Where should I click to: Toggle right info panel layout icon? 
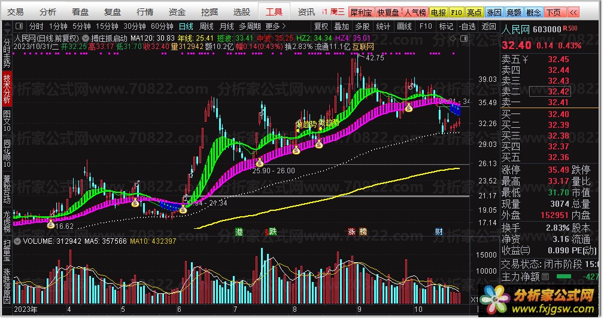click(464, 38)
